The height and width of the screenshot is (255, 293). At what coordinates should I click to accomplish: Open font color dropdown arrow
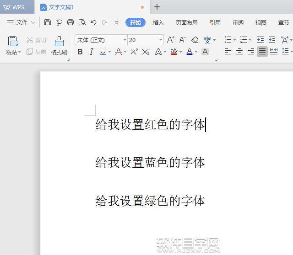(196, 52)
